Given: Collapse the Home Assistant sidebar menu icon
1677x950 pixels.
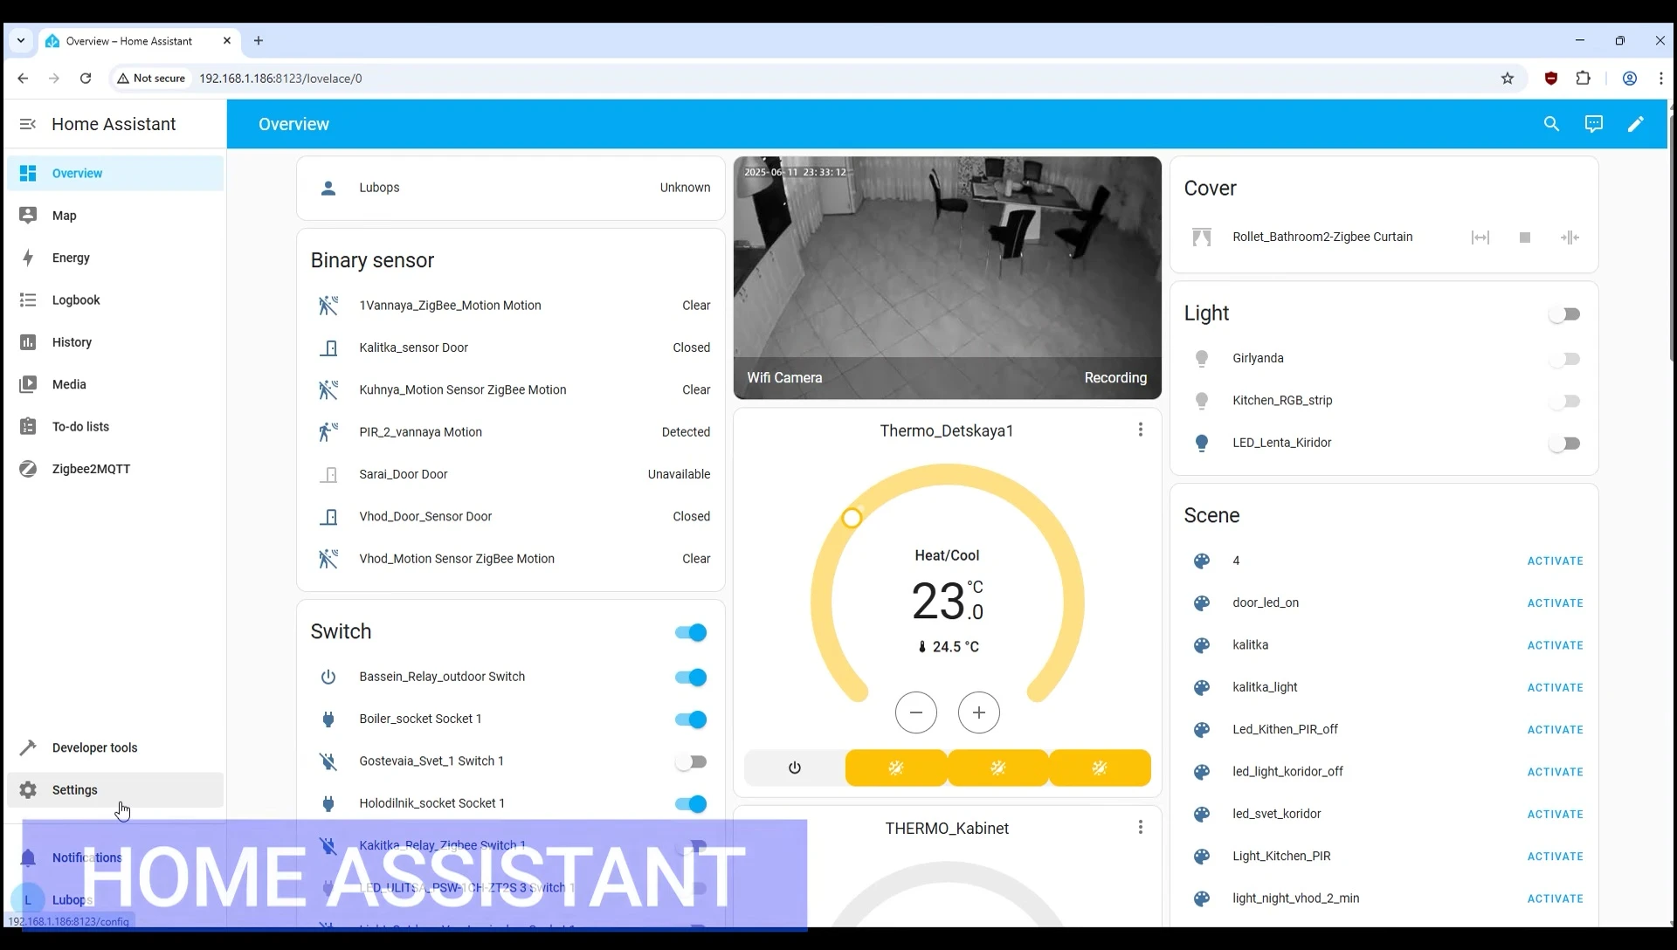Looking at the screenshot, I should click(x=27, y=124).
